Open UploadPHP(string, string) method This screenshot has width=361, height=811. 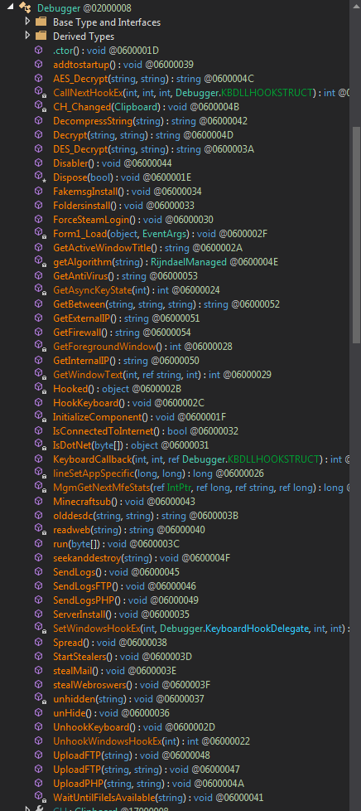(148, 783)
